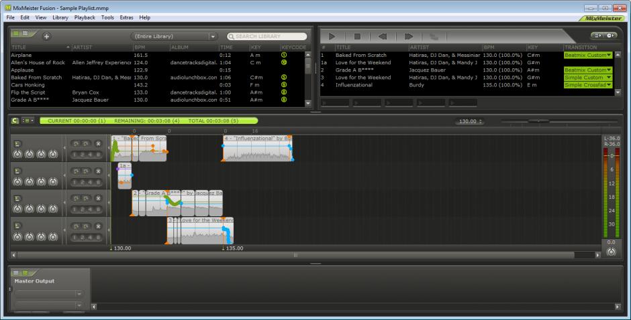Screen dimensions: 631x320
Task: Open the Playback menu
Action: coord(85,17)
